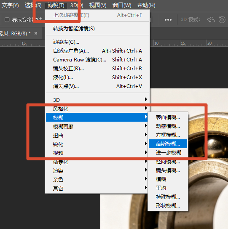Click the three-dots more options icon
Image resolution: width=228 pixels, height=229 pixels.
coord(168,20)
